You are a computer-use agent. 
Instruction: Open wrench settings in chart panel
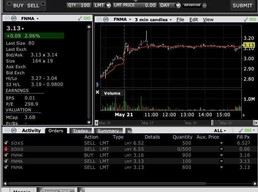pyautogui.click(x=246, y=20)
